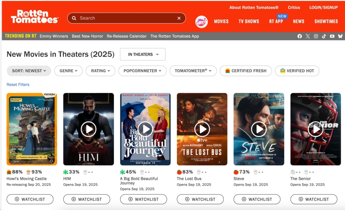Screen dimensions: 345x210
Task: Visit Rotten Tomatoes Facebook page icon
Action: click(x=300, y=36)
